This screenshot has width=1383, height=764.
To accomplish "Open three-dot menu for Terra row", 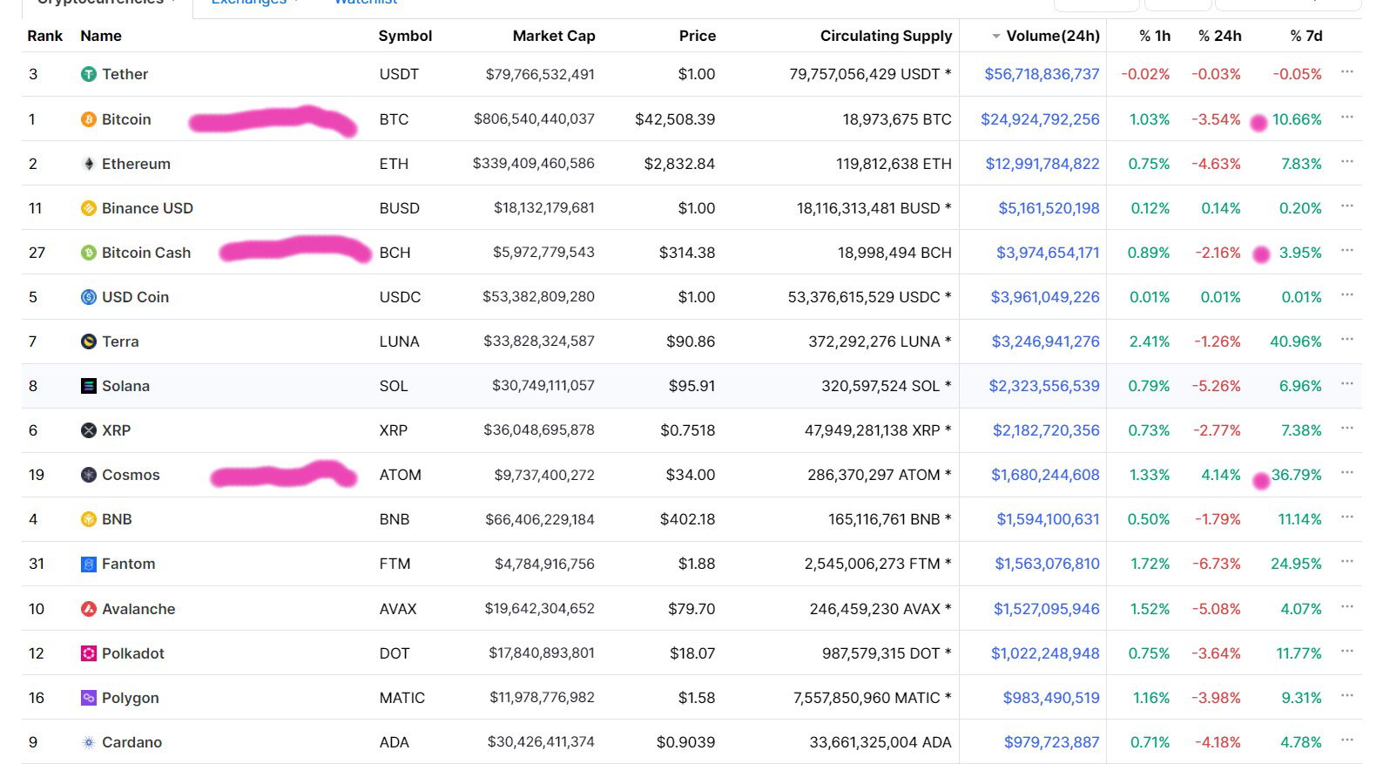I will pyautogui.click(x=1347, y=340).
